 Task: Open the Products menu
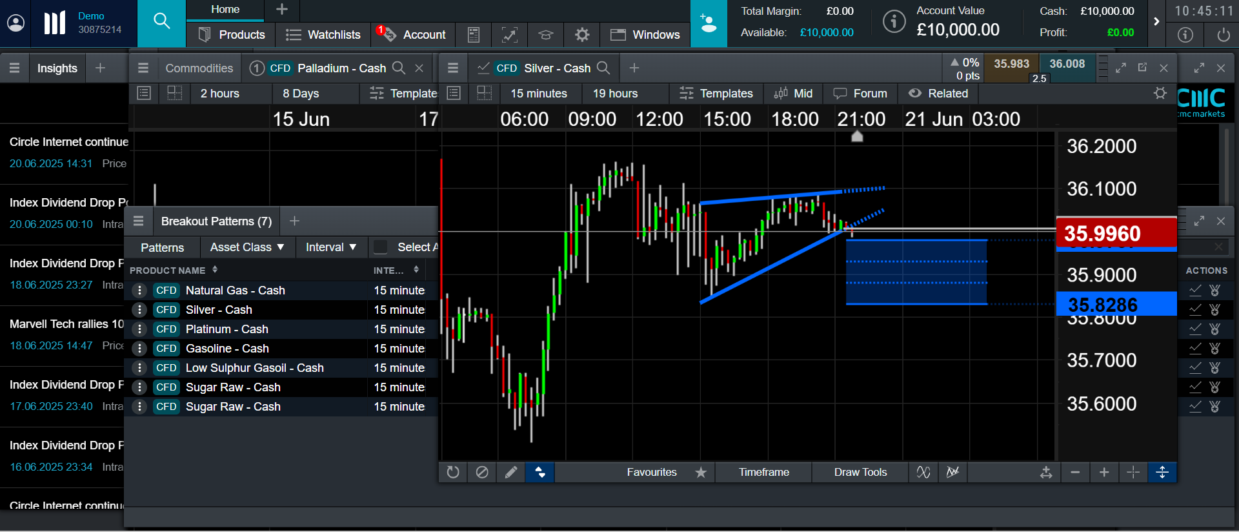pos(231,35)
